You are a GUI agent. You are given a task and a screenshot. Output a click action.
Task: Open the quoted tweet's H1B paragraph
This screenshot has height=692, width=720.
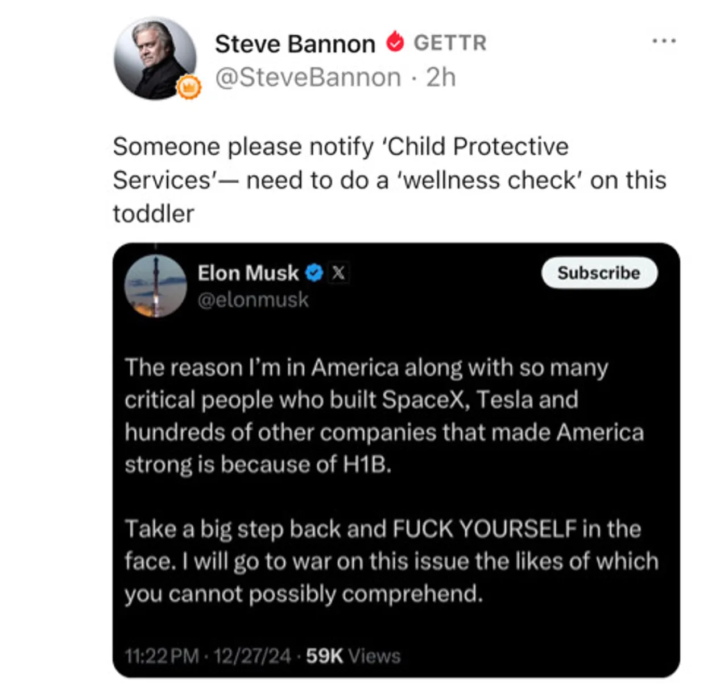(x=384, y=416)
